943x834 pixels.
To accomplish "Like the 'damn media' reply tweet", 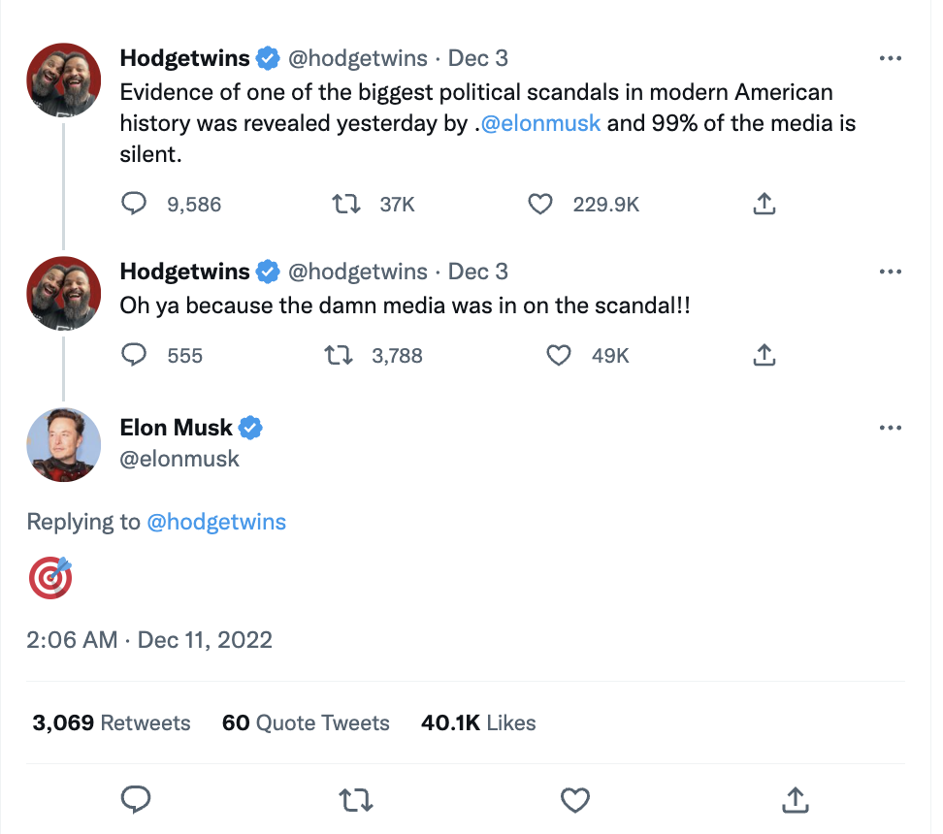I will pos(559,355).
